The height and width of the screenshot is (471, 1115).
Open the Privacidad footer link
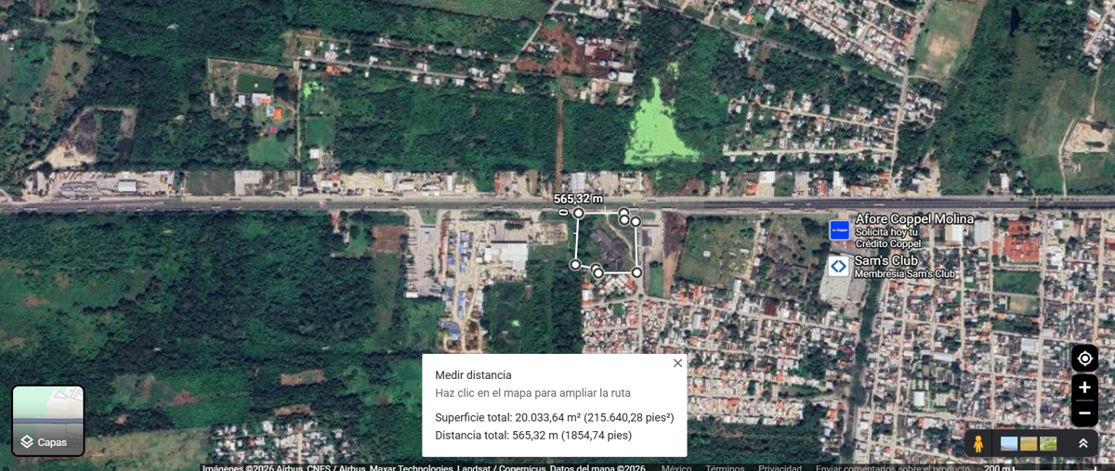(x=780, y=468)
